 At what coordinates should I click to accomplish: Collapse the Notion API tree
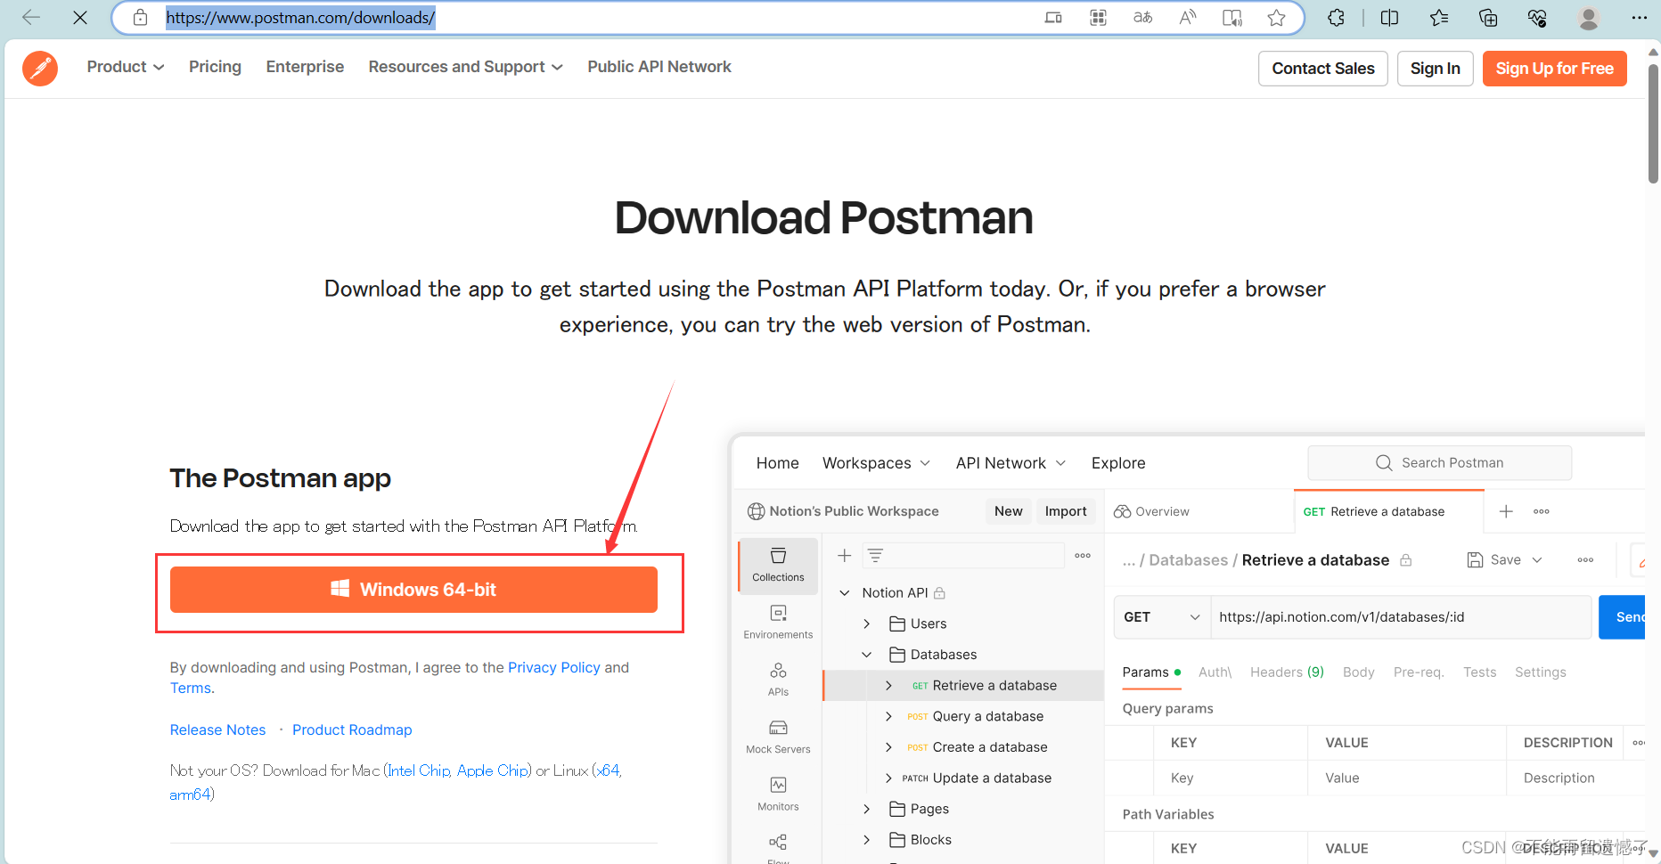click(x=845, y=593)
